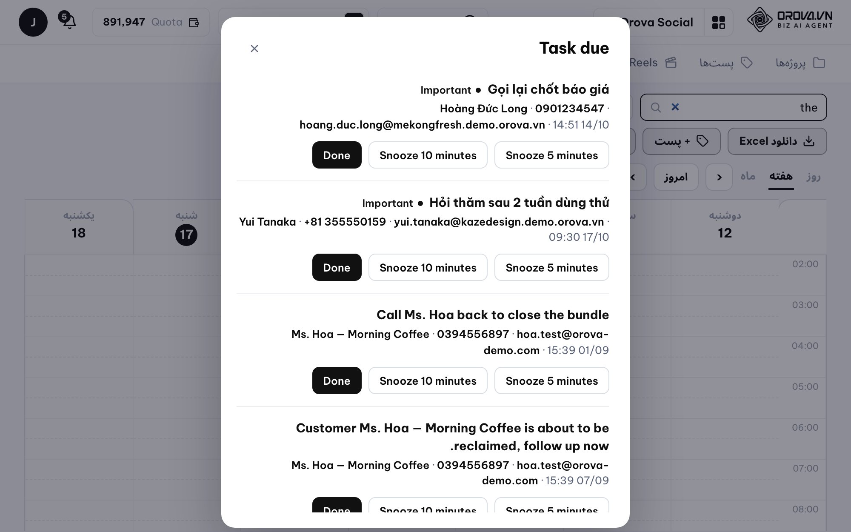The image size is (851, 532).
Task: Open the پست‌ها tab
Action: click(x=726, y=63)
